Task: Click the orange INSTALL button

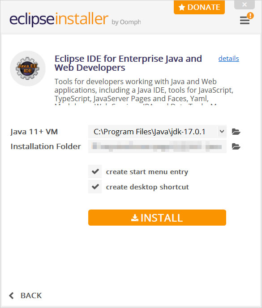Action: click(x=157, y=218)
